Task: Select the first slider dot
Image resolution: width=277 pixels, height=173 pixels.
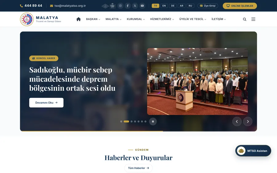Action: tap(121, 121)
